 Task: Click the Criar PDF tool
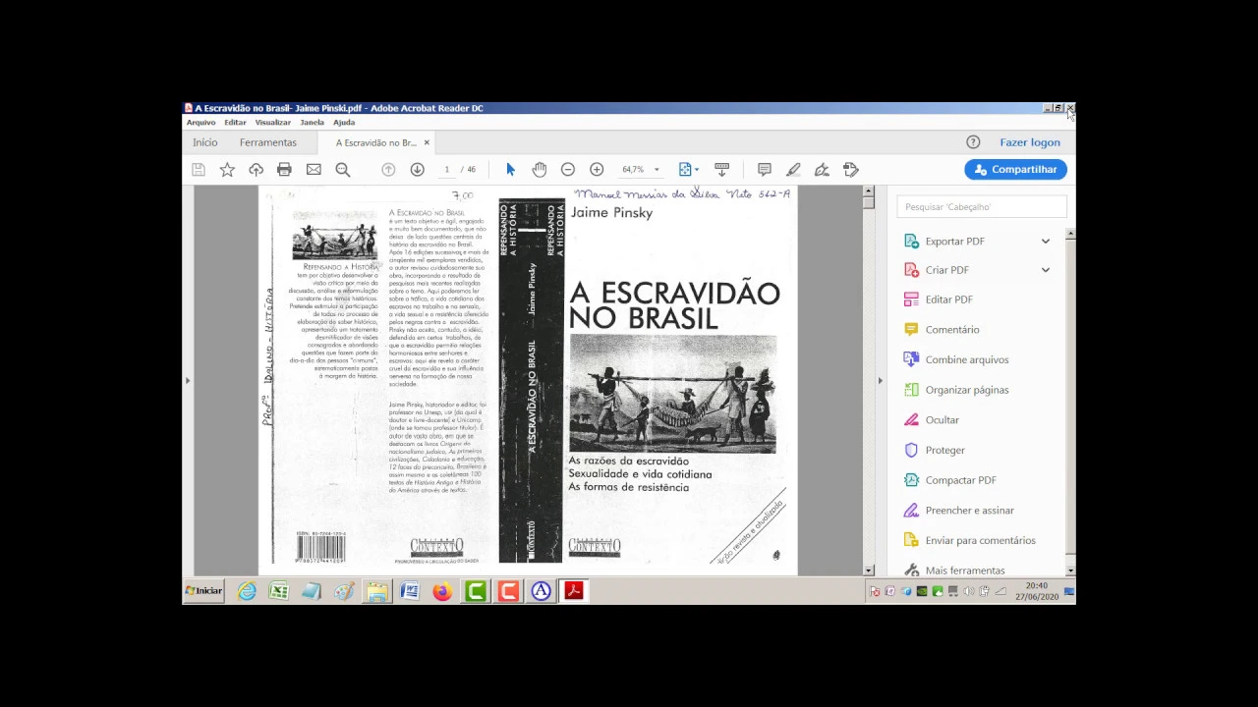pos(946,270)
